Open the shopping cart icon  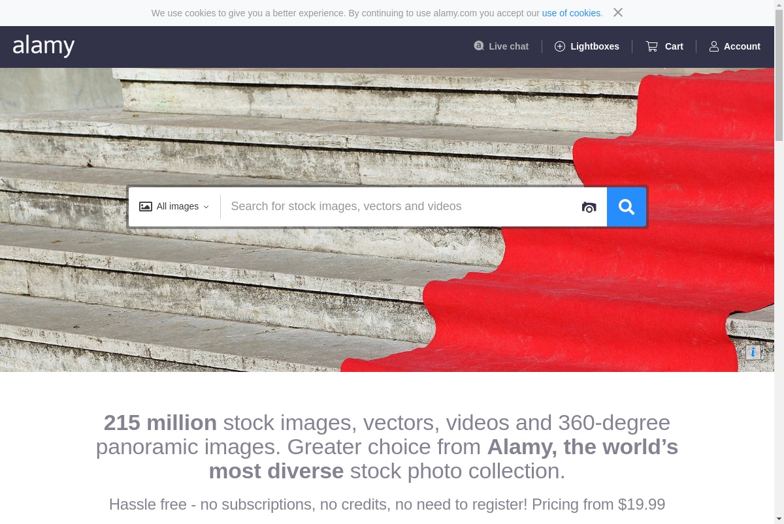click(x=652, y=46)
